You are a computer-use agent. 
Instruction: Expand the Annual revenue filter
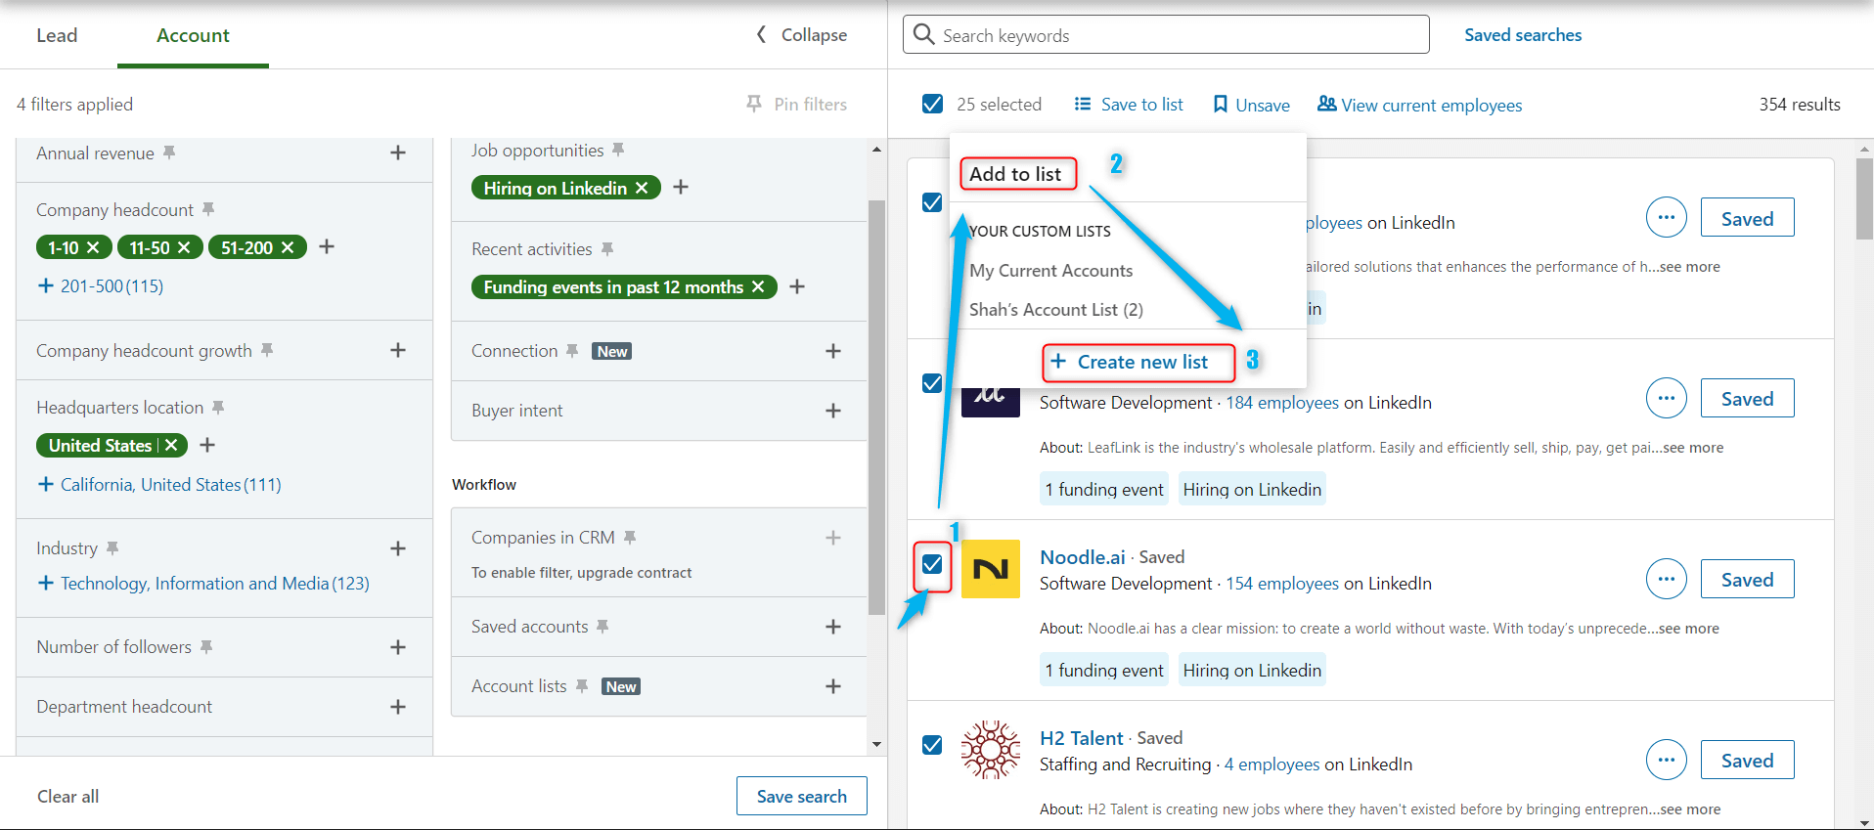398,153
